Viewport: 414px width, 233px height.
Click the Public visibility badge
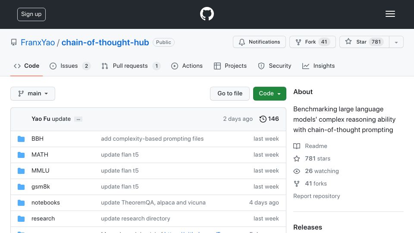click(163, 42)
